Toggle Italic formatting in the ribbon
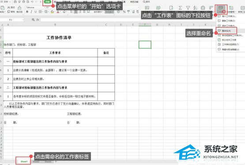 point(31,12)
